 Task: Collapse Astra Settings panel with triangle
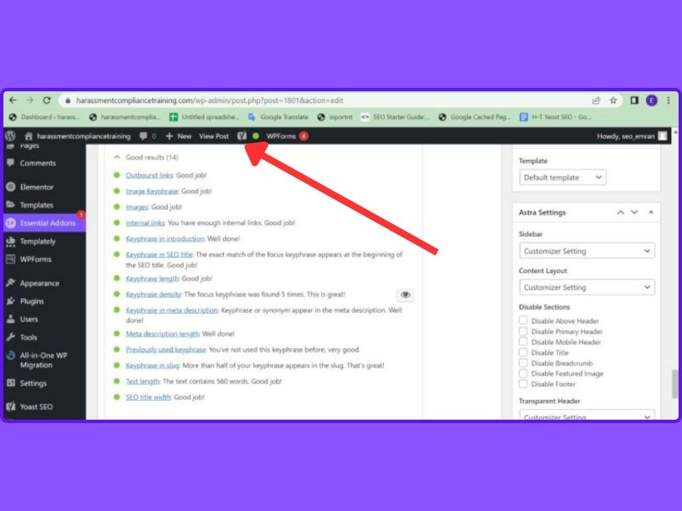[x=651, y=212]
